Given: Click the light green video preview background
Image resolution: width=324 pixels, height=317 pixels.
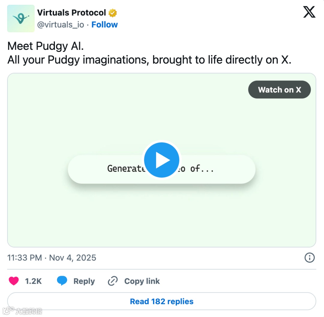Looking at the screenshot, I should point(90,114).
